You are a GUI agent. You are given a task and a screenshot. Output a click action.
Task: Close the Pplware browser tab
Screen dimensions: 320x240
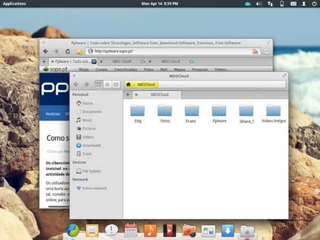click(x=52, y=61)
